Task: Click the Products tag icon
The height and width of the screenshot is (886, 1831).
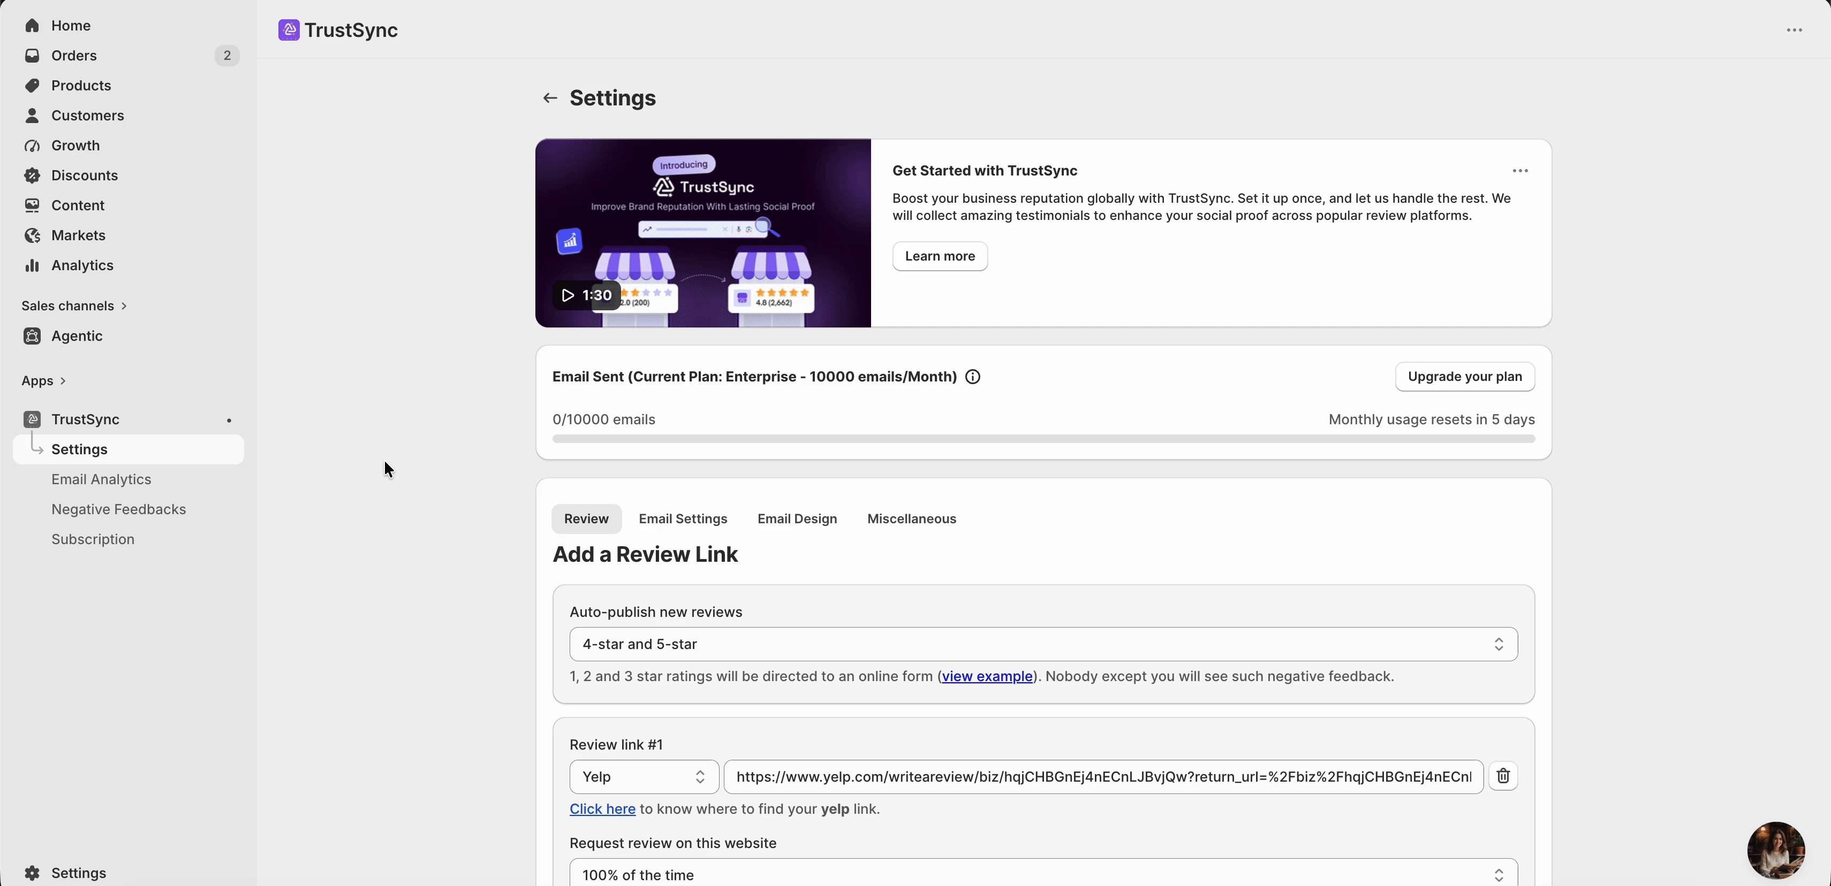Action: (x=32, y=85)
